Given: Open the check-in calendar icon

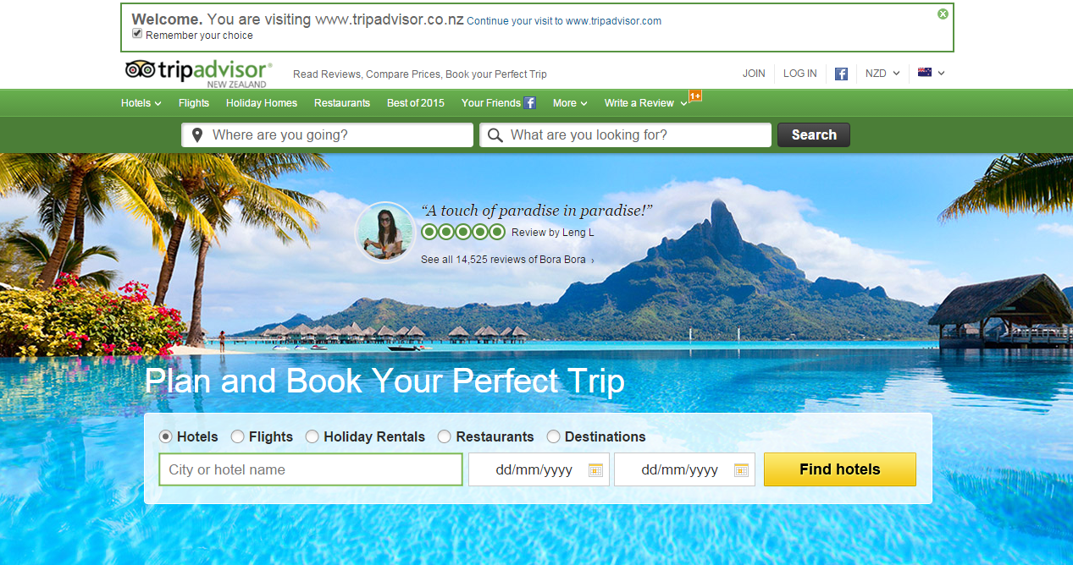Looking at the screenshot, I should pyautogui.click(x=595, y=470).
